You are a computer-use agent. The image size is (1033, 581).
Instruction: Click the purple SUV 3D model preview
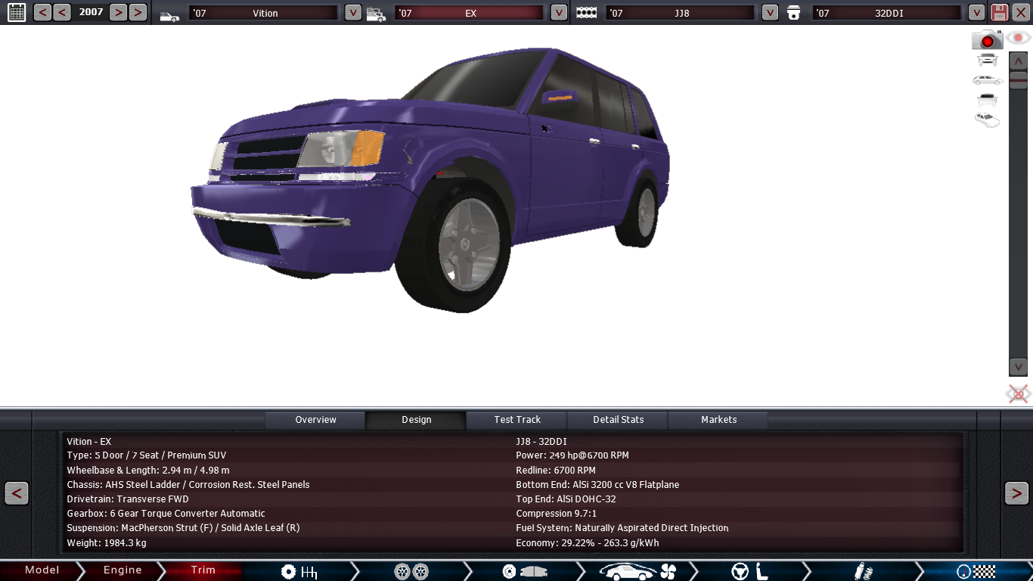point(430,180)
